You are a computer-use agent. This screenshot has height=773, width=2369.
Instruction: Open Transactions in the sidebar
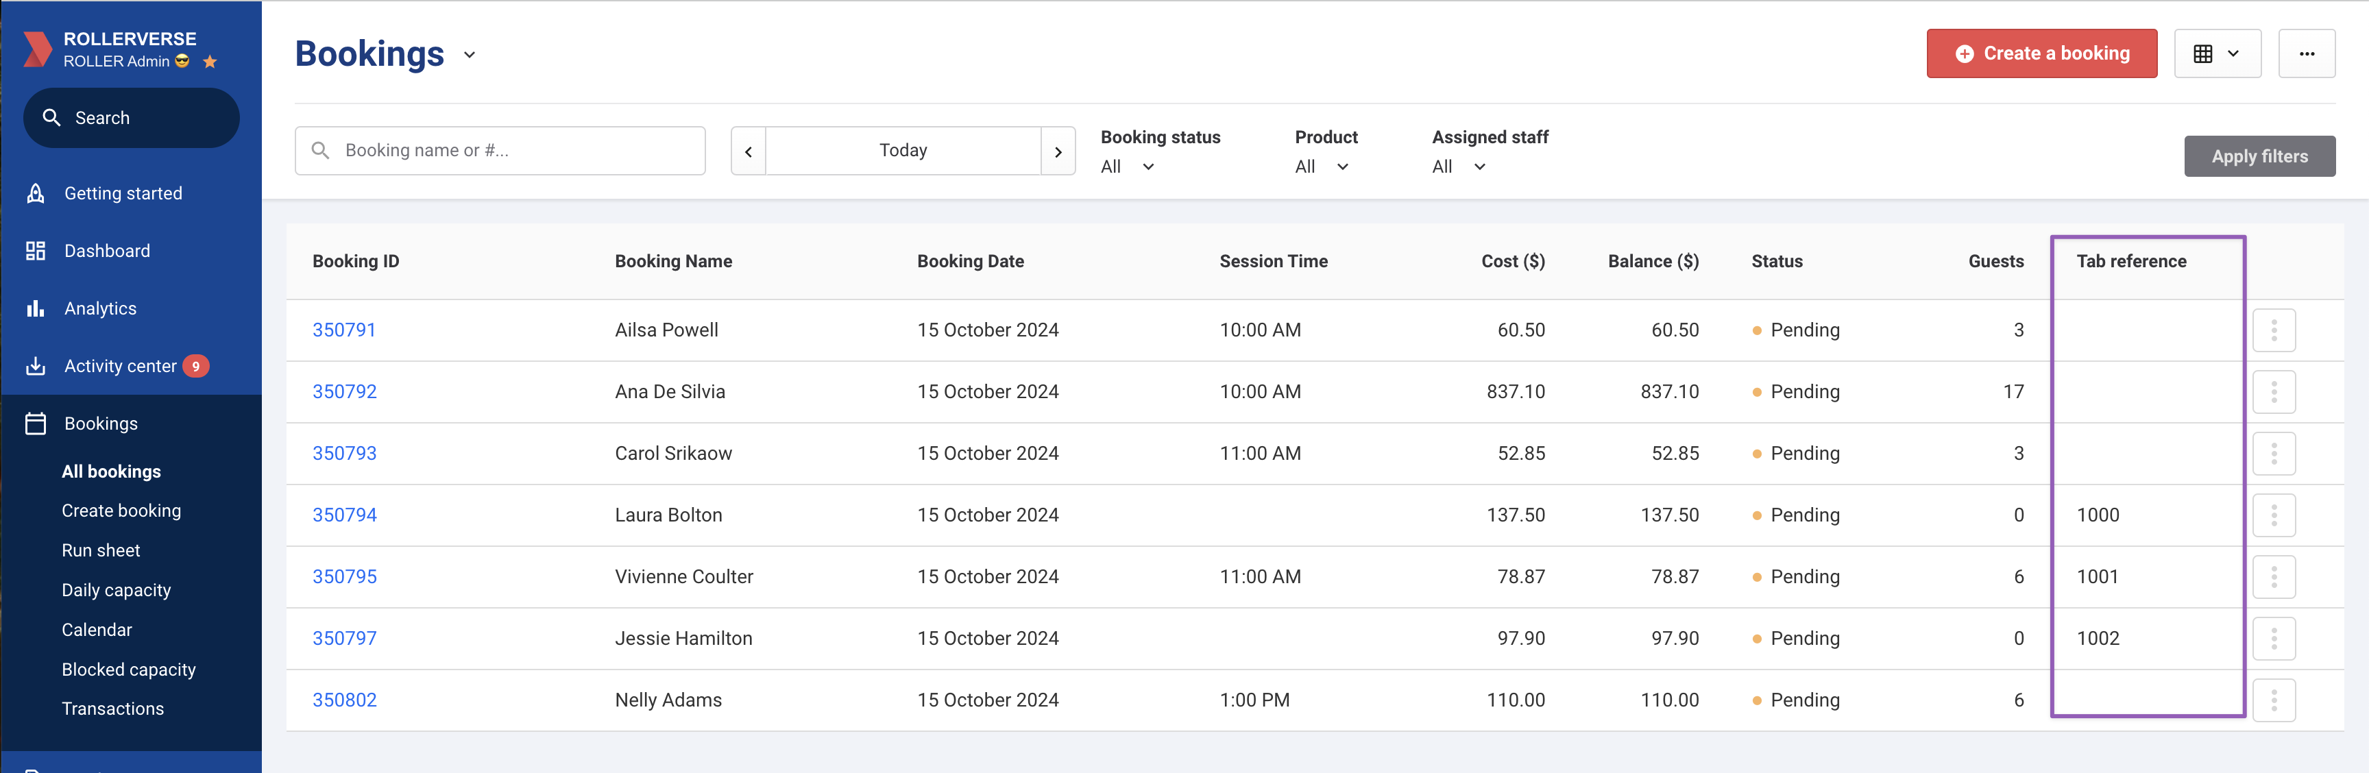pyautogui.click(x=113, y=709)
